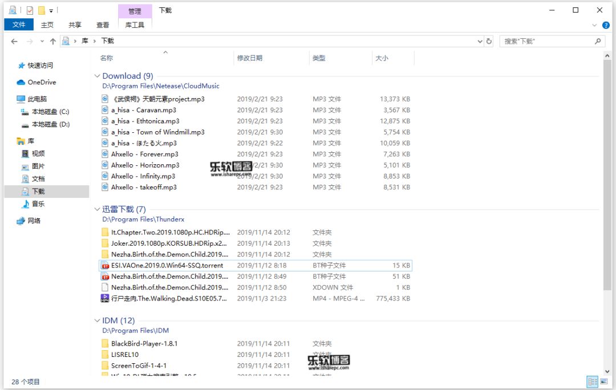Collapse the Download (9) group

97,76
